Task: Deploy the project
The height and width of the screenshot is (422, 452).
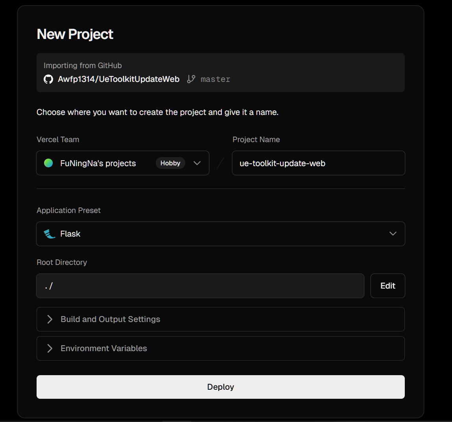Action: 221,387
